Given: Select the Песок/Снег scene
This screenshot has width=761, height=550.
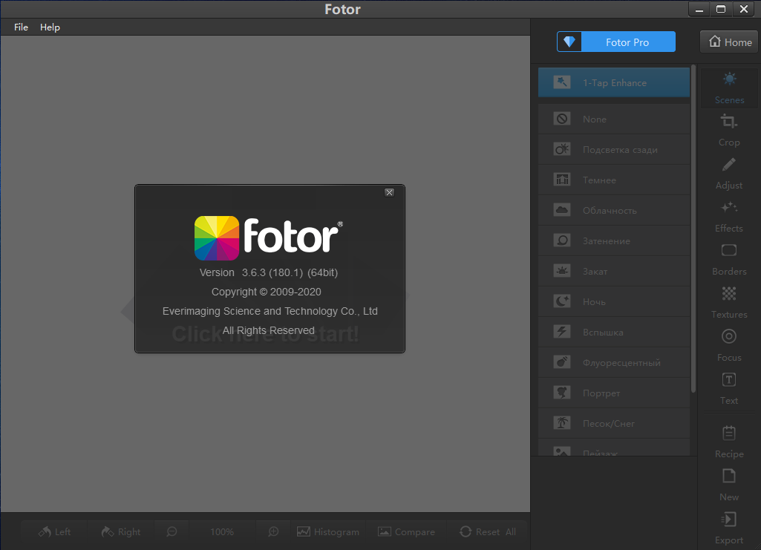Looking at the screenshot, I should (x=614, y=423).
